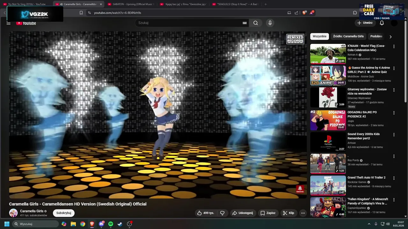
Task: Select the Podobne filter chip
Action: tap(376, 36)
